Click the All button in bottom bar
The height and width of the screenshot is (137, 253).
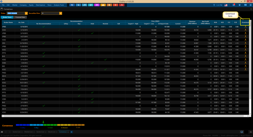click(2, 132)
